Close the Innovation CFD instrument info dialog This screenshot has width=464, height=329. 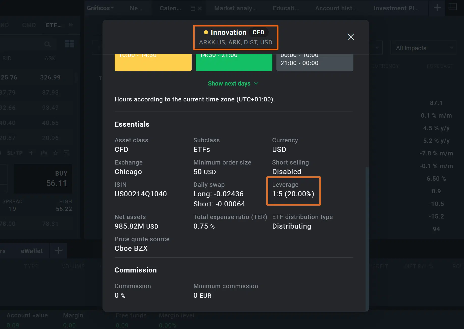coord(351,37)
